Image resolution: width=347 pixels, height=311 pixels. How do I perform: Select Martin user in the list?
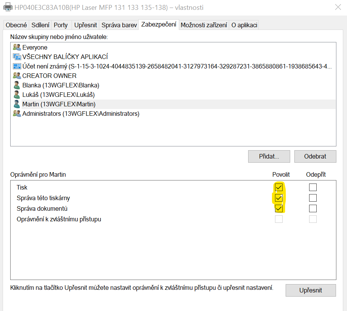pos(59,104)
